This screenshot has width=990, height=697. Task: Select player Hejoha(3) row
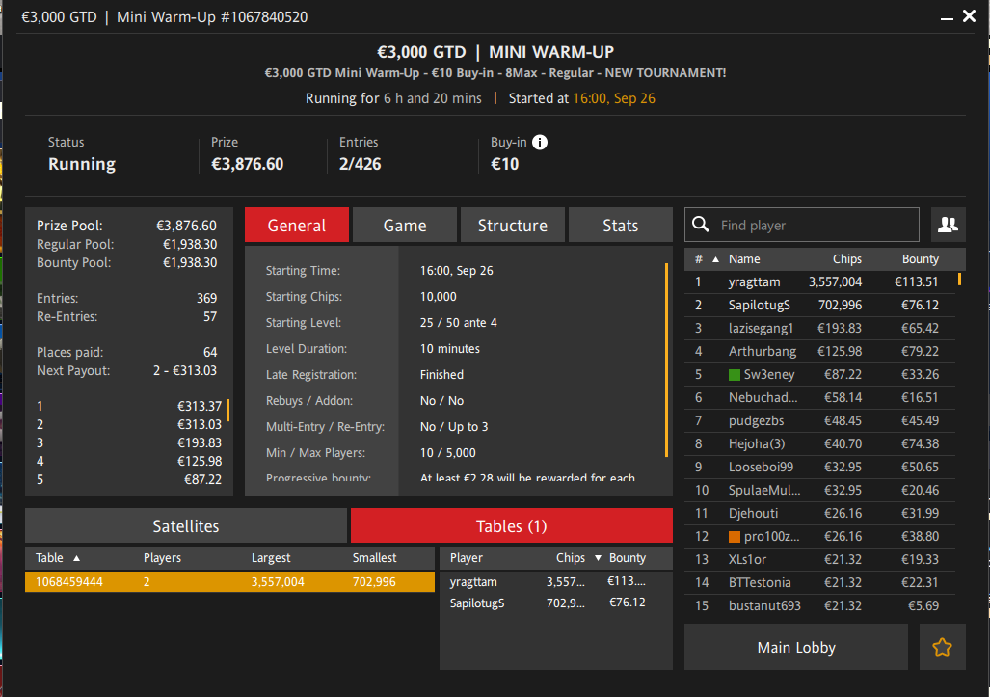click(819, 443)
